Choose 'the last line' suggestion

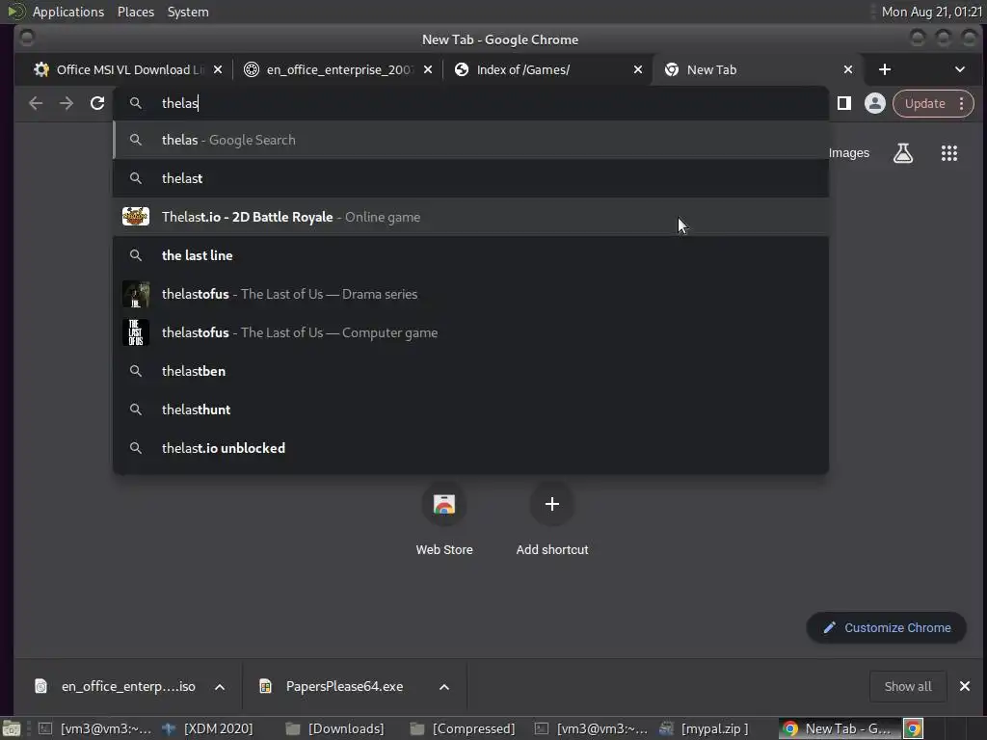point(470,254)
